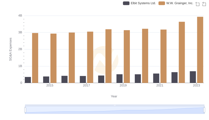Image resolution: width=209 pixels, height=120 pixels.
Task: Select the W.W. Grainger 2022 bar
Action: pyautogui.click(x=182, y=52)
